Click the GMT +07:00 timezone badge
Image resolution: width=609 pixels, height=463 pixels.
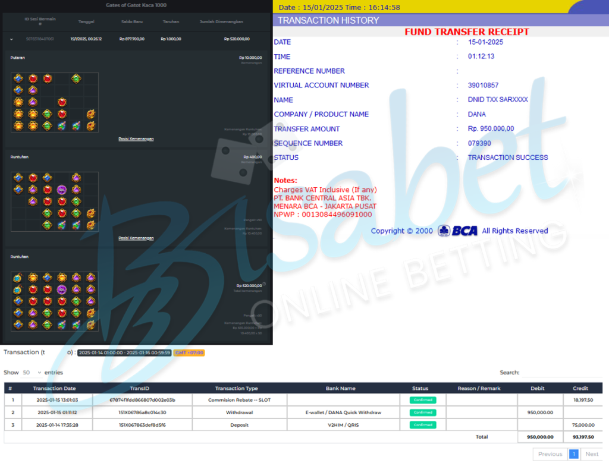click(x=189, y=352)
